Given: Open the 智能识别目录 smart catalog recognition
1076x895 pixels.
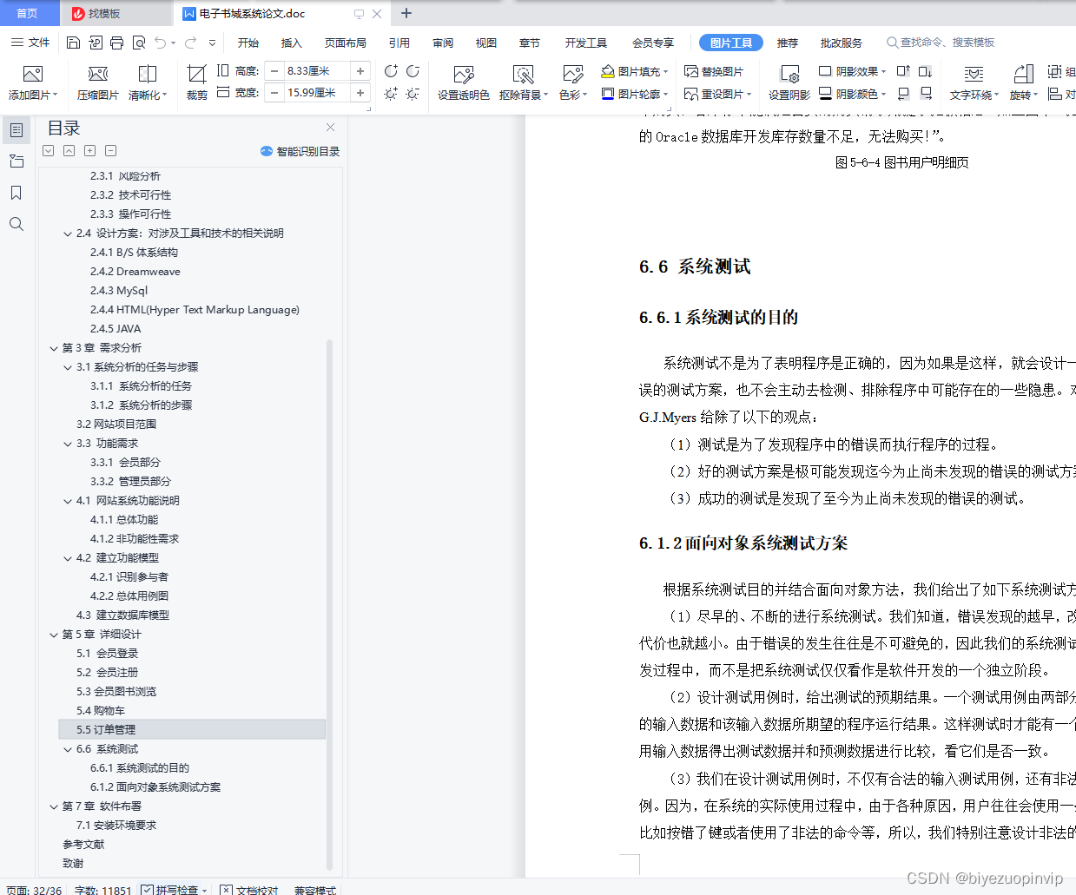Looking at the screenshot, I should tap(300, 151).
